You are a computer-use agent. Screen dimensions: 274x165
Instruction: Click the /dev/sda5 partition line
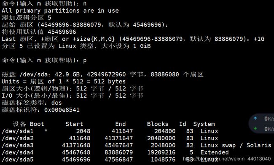(110, 160)
